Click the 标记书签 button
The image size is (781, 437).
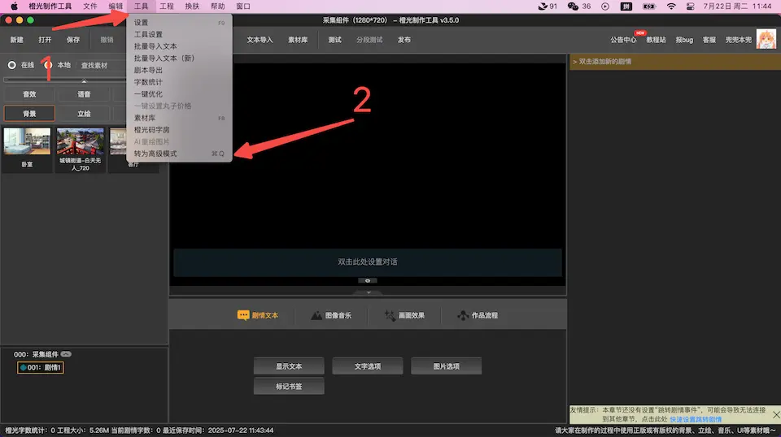(289, 386)
